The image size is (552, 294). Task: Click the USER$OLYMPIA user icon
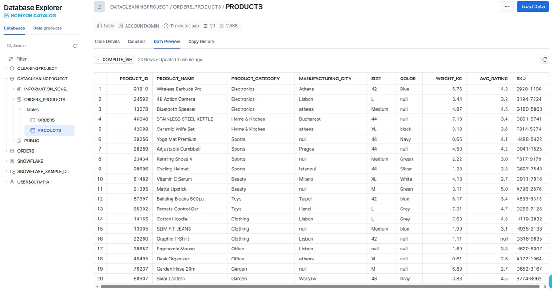click(x=12, y=182)
